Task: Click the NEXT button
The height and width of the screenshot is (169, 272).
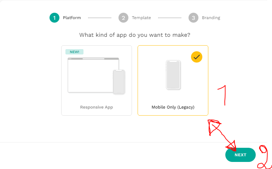Action: [x=241, y=155]
